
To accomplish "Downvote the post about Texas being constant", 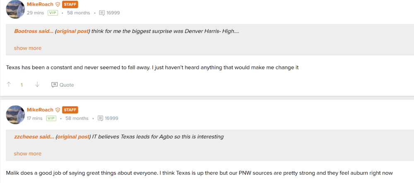I will click(x=37, y=85).
